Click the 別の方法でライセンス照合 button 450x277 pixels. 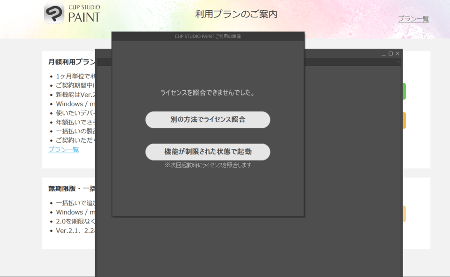[208, 120]
